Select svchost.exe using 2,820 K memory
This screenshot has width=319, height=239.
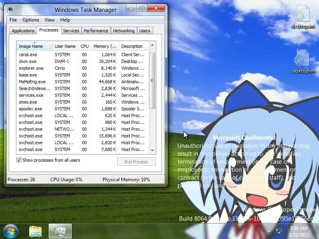(x=83, y=143)
